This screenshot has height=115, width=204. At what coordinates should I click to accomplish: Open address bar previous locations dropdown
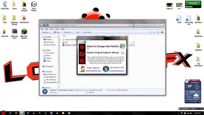[x=129, y=25]
